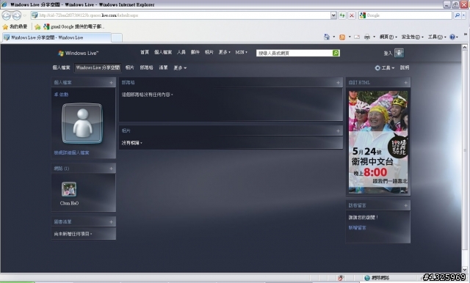
Task: Click the Help question-mark icon in command bar
Action: [452, 37]
